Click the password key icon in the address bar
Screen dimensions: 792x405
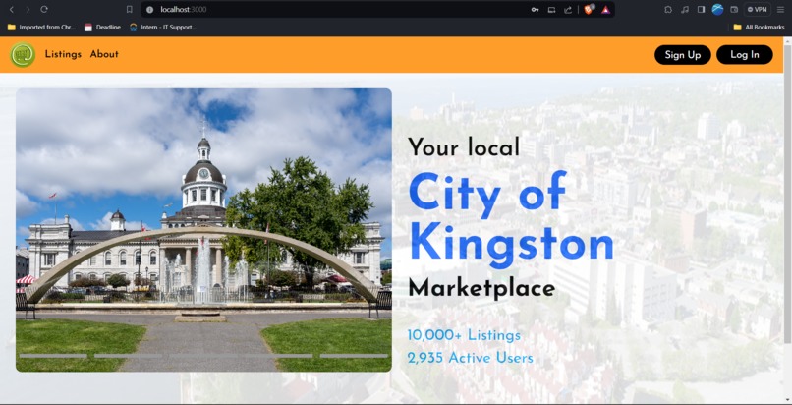535,9
